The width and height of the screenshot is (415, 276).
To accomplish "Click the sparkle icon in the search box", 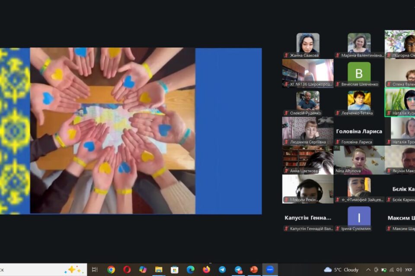I will point(74,270).
